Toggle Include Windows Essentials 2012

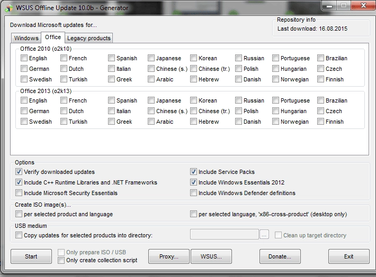click(x=193, y=182)
